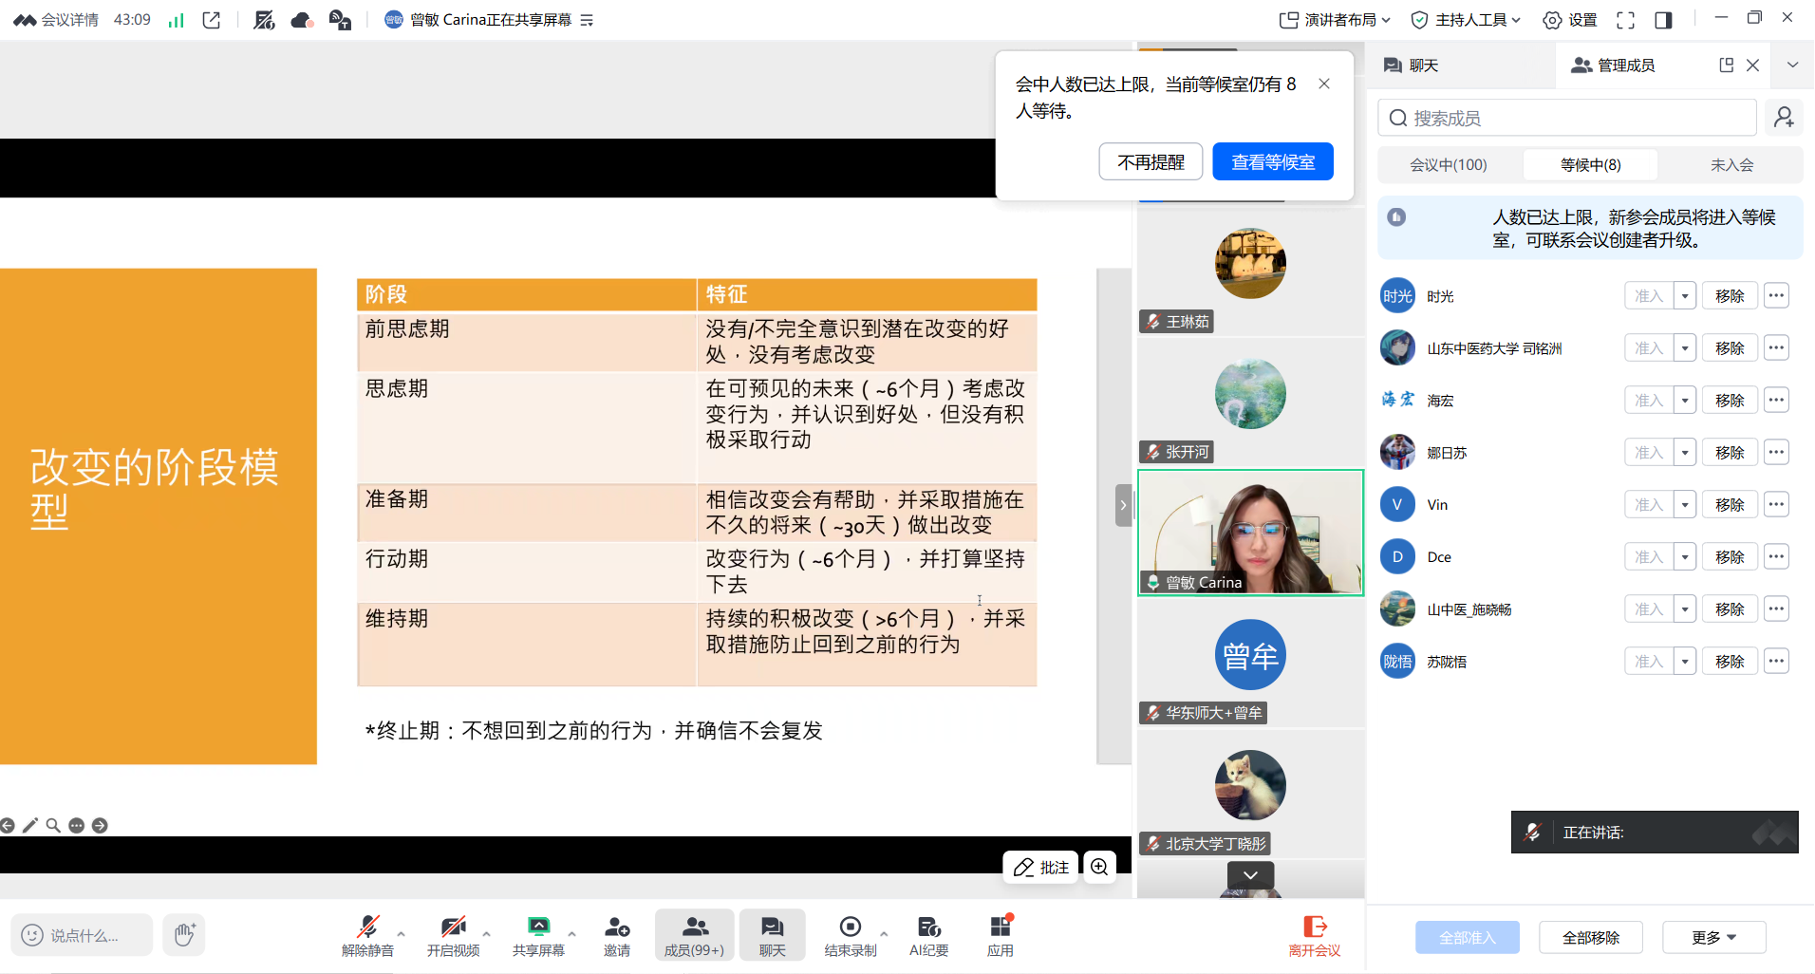The height and width of the screenshot is (974, 1815).
Task: Pop out the member management panel
Action: (1726, 65)
